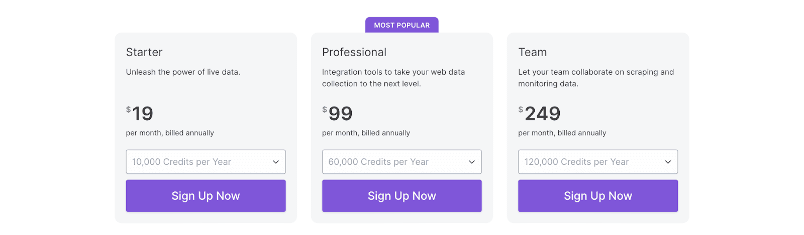The image size is (804, 235).
Task: Click the Professional plan integration tools description
Action: click(x=393, y=78)
